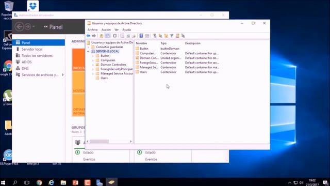Image resolution: width=330 pixels, height=186 pixels.
Task: Open the notification center in the taskbar
Action: (x=325, y=182)
